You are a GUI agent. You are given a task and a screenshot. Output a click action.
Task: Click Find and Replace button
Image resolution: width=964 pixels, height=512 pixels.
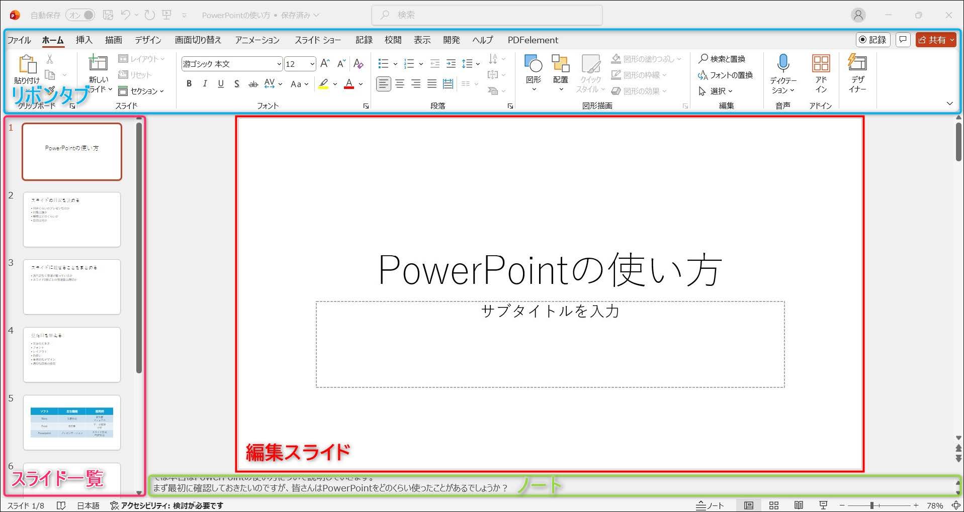tap(722, 59)
